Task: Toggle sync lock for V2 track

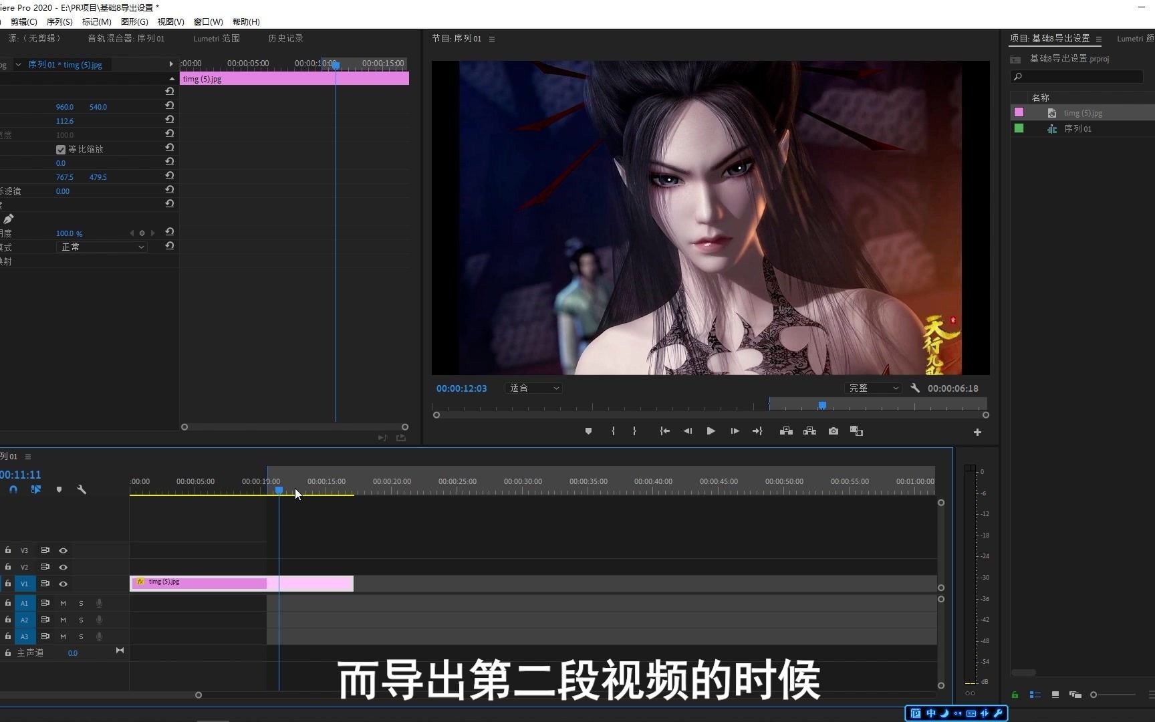Action: (x=45, y=567)
